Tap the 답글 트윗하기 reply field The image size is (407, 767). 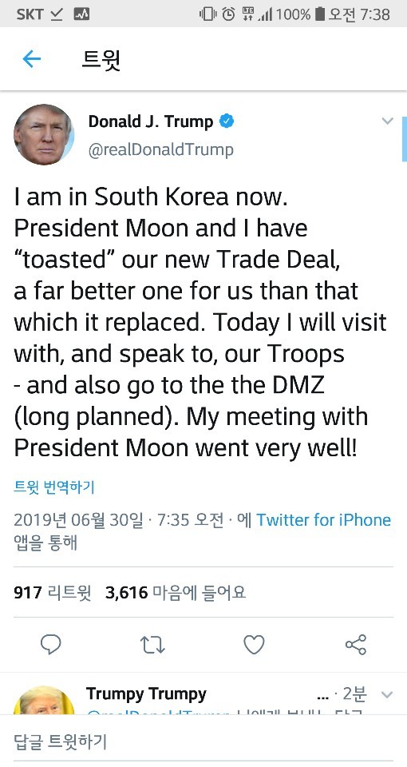[x=203, y=741]
